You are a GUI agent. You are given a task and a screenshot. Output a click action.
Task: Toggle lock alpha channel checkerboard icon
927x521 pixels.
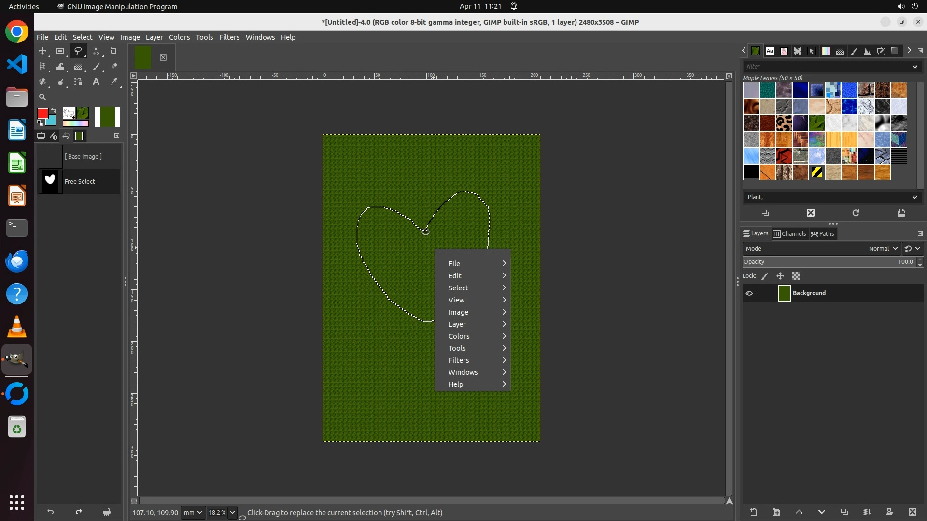796,276
